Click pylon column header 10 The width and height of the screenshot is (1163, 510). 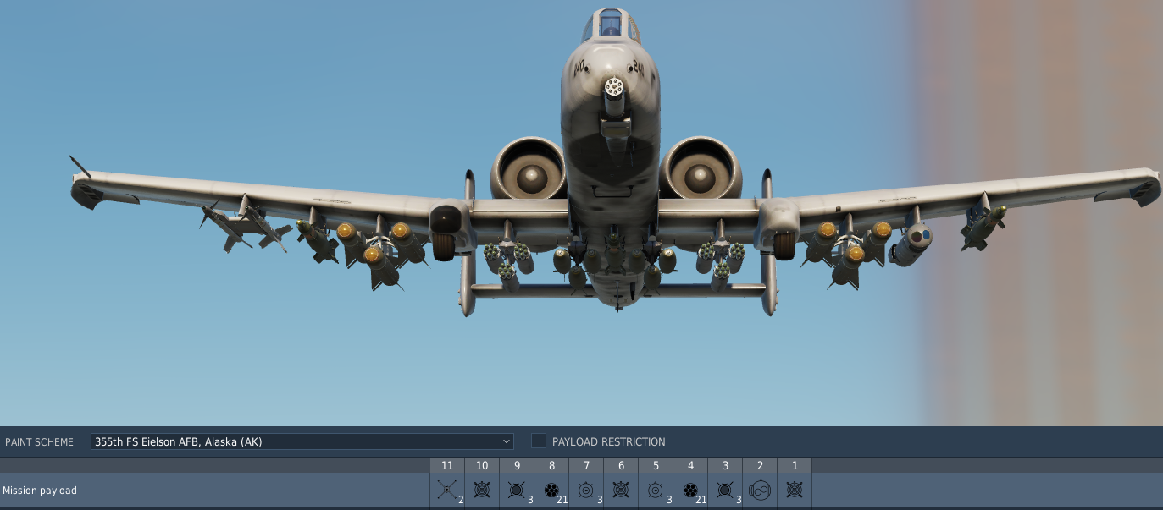coord(482,465)
